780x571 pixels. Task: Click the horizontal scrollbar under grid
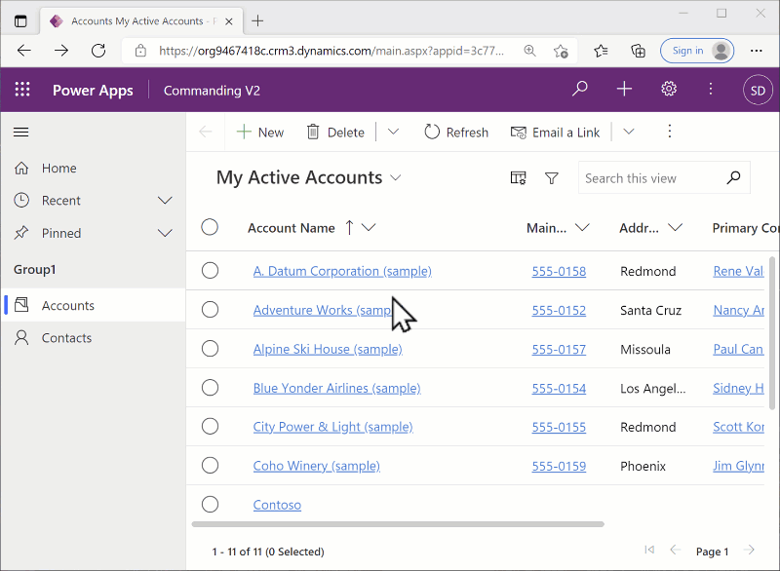398,524
